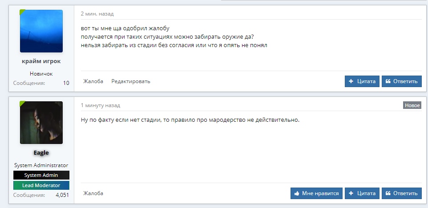The height and width of the screenshot is (208, 428).
Task: Open Eagle's profile avatar
Action: click(41, 123)
